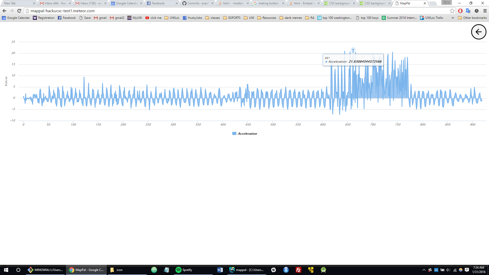Viewport: 489px width, 275px height.
Task: Open FileZilla from the taskbar
Action: pos(298,270)
